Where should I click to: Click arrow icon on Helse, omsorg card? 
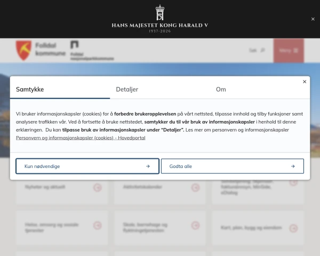pos(98,226)
